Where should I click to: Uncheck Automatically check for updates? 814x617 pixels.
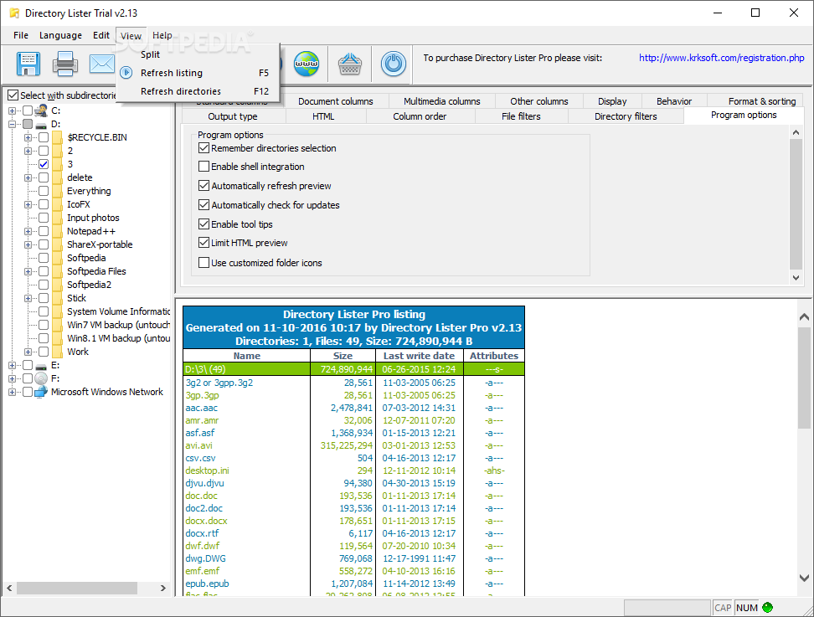coord(204,205)
